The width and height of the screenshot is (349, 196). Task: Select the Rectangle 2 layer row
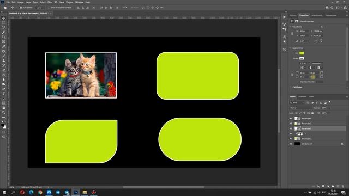(317, 128)
